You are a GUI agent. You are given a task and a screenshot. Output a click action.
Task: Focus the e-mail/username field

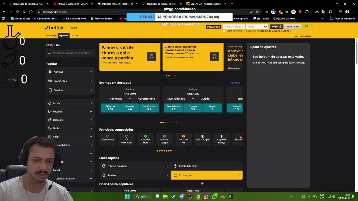tap(234, 27)
